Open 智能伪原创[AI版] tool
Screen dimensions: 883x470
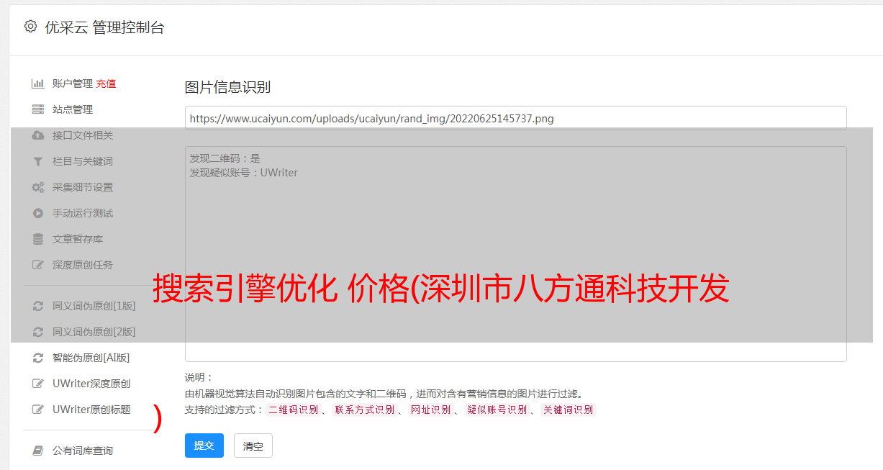(91, 358)
